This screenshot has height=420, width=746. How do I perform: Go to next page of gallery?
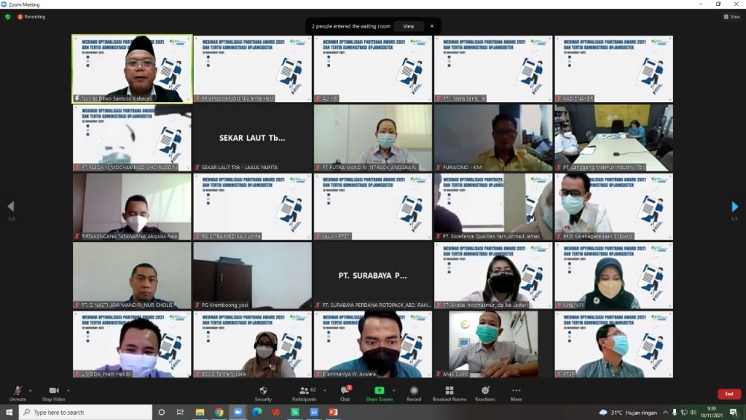(x=734, y=207)
